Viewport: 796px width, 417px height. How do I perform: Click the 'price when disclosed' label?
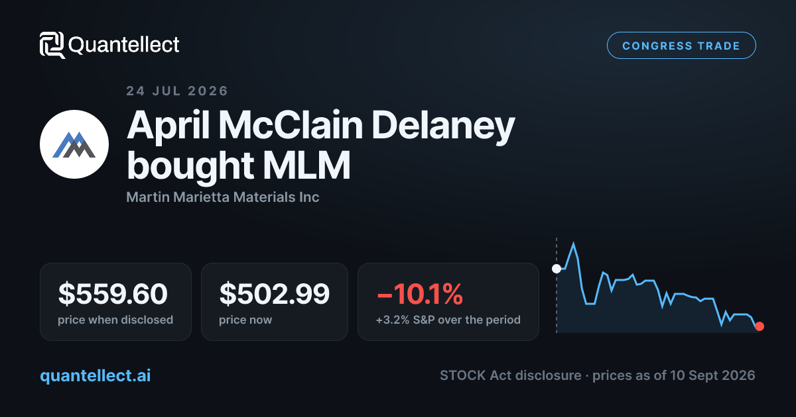(115, 320)
